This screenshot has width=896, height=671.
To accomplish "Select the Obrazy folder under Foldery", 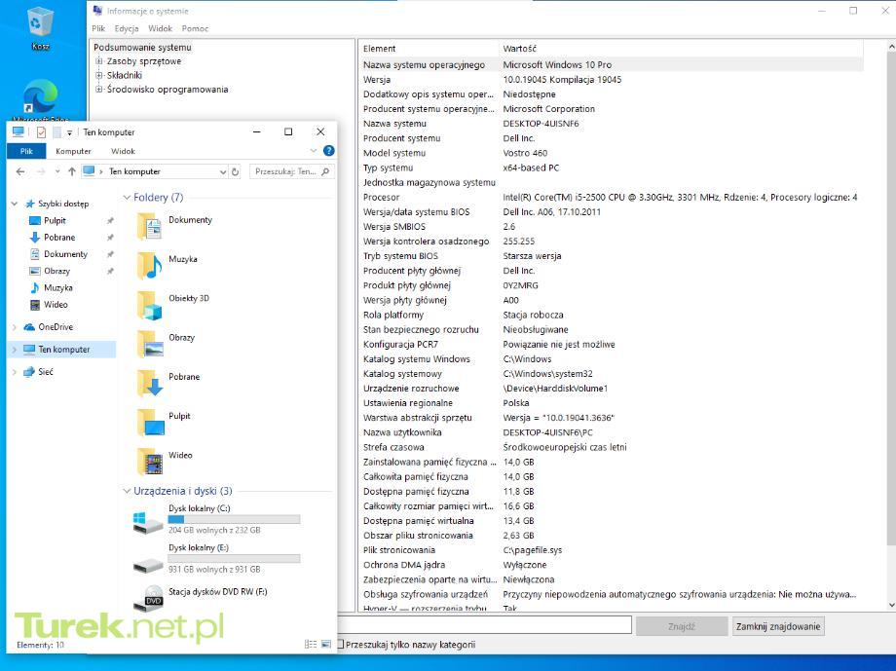I will point(167,344).
